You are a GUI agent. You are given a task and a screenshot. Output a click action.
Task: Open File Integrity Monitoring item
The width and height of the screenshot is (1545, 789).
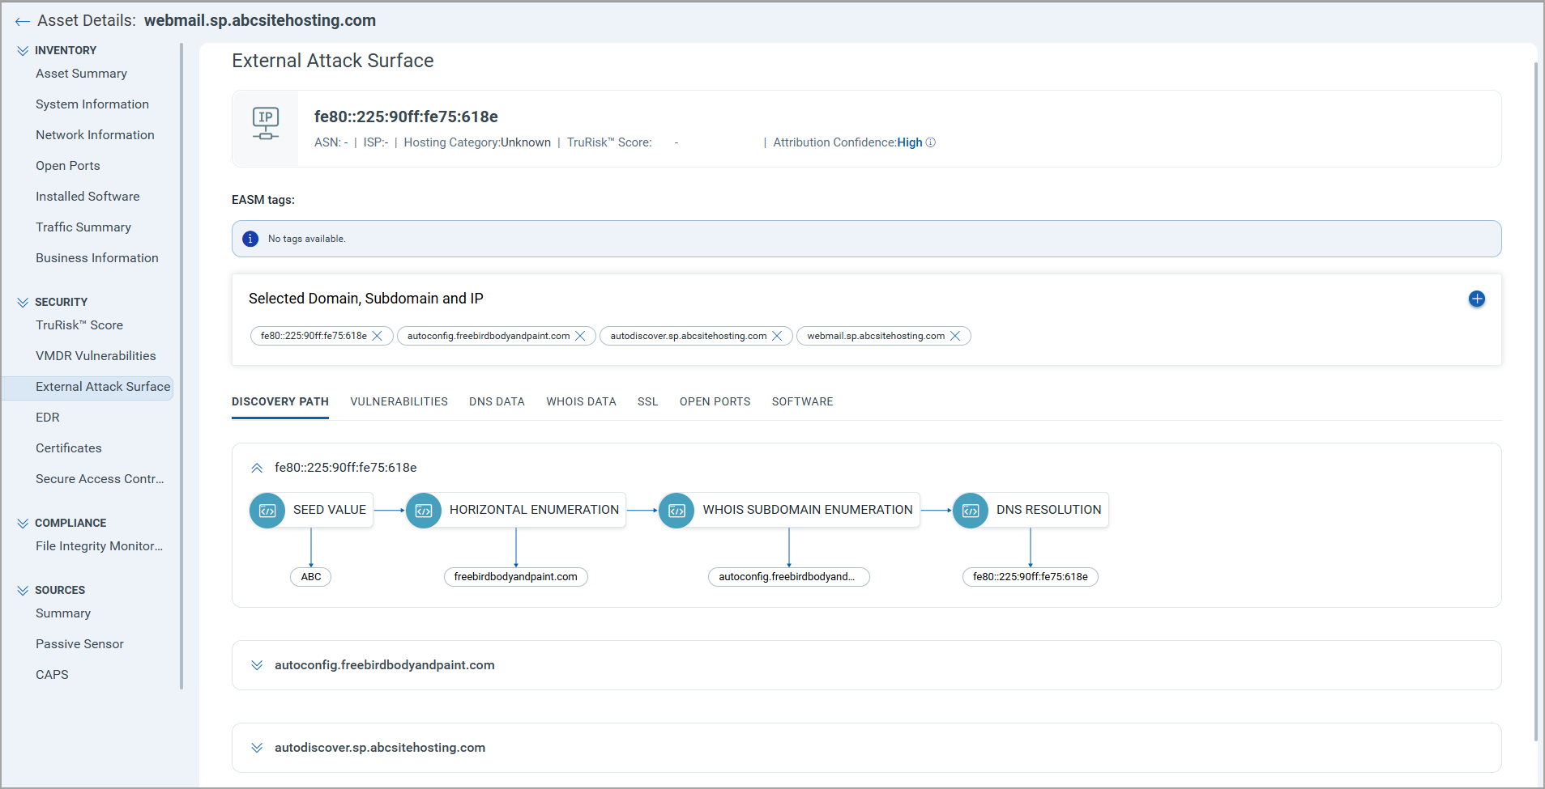(99, 546)
